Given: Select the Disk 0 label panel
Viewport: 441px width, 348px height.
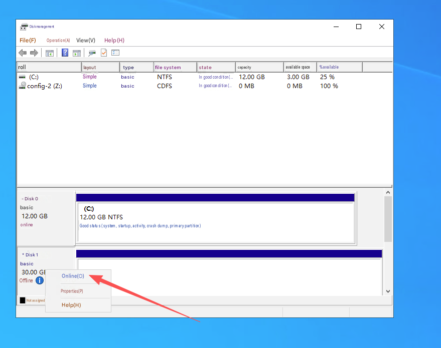Looking at the screenshot, I should [46, 218].
